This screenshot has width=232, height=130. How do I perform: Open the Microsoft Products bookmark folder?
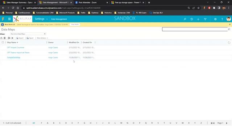[x=65, y=13]
